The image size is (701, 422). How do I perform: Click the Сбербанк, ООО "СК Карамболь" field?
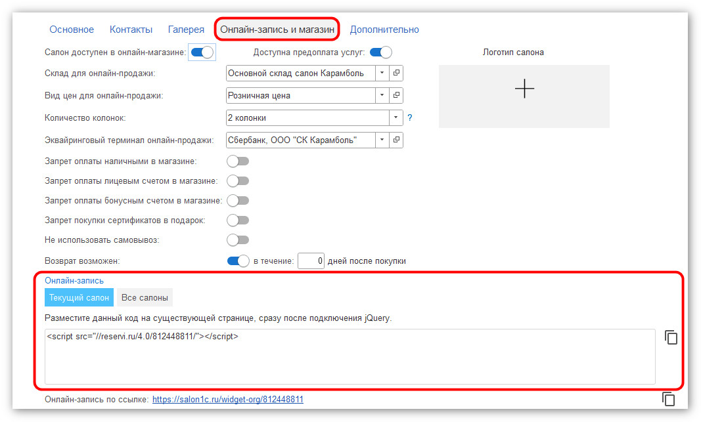(x=300, y=140)
